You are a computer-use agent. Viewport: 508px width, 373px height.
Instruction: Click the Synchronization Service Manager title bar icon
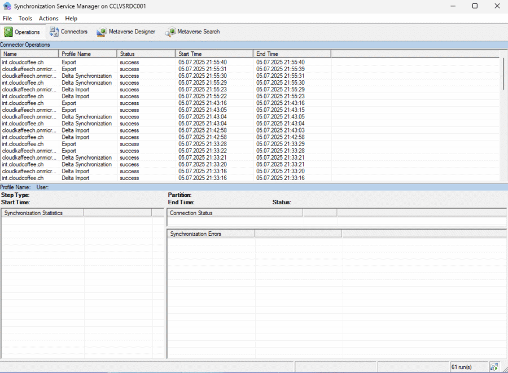[7, 6]
